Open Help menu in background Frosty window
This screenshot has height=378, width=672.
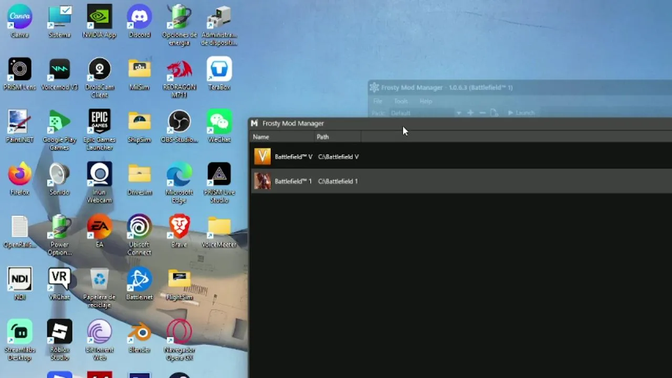[x=426, y=101]
